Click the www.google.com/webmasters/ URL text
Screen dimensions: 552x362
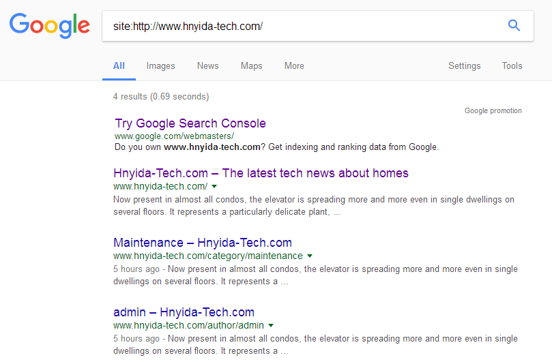coord(174,136)
